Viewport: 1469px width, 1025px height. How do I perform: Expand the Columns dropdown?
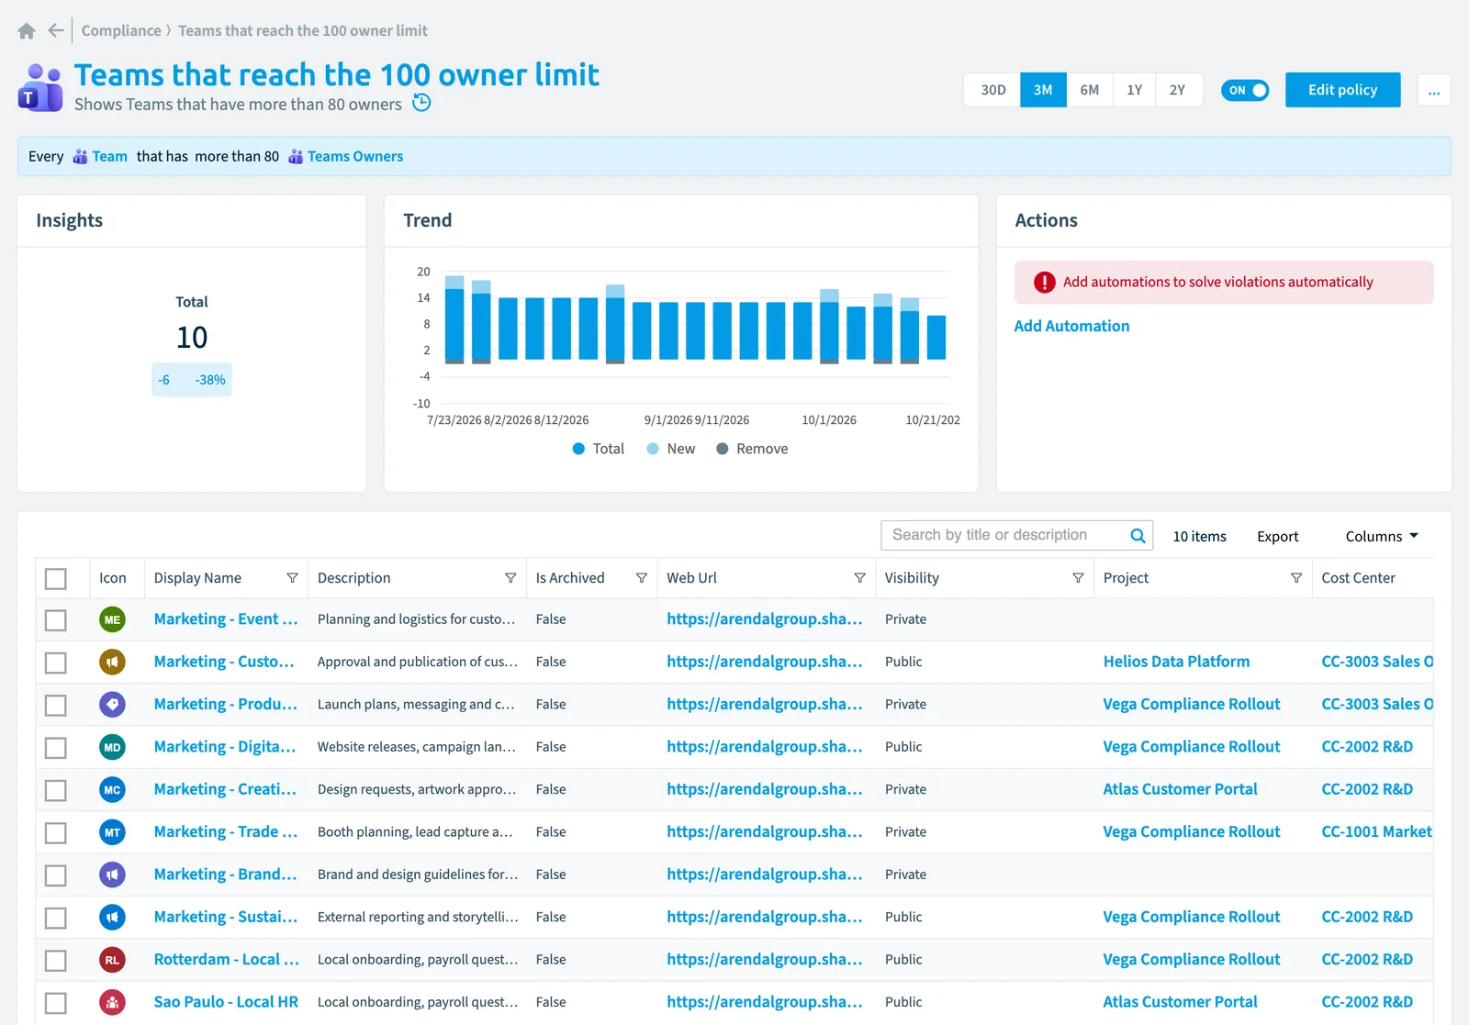1382,536
